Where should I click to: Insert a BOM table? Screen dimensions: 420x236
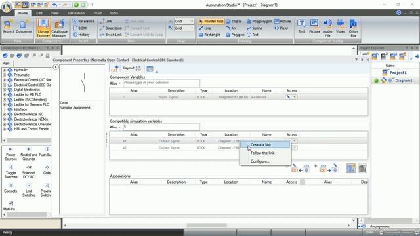pyautogui.click(x=80, y=28)
